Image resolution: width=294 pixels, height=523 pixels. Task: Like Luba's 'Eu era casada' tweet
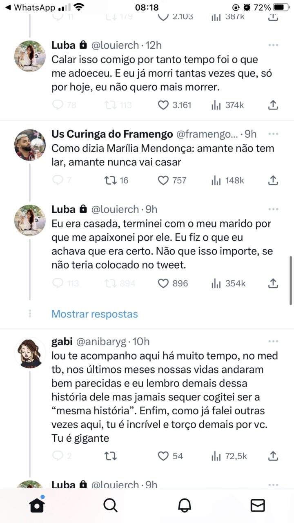point(163,283)
